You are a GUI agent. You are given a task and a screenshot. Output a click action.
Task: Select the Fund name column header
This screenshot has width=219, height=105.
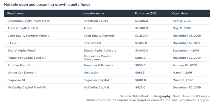tap(15, 13)
